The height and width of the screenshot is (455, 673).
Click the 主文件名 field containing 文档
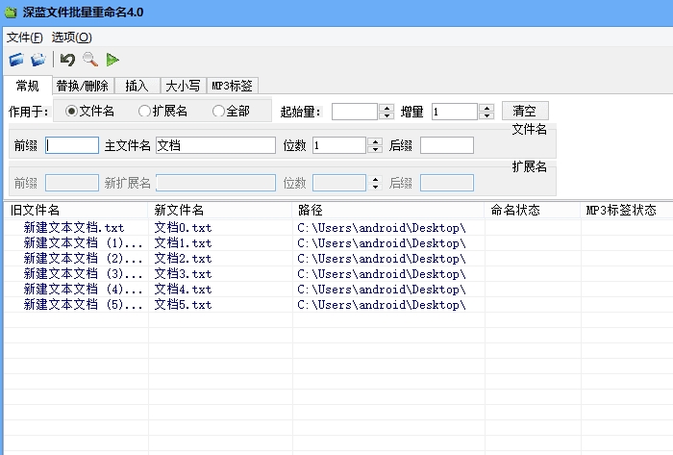coord(215,145)
